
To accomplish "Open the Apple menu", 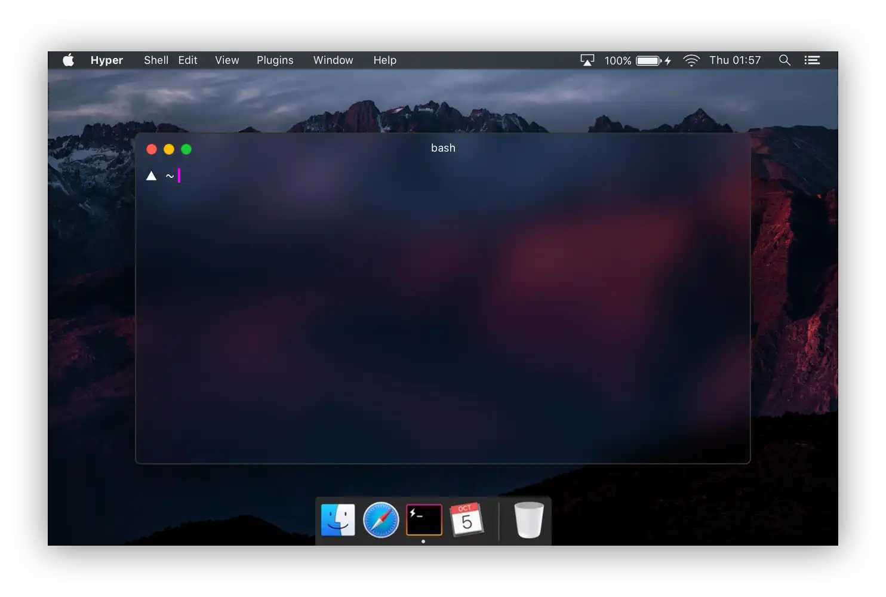I will coord(69,60).
